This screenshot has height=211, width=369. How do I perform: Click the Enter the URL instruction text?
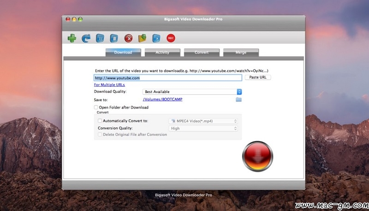[181, 71]
